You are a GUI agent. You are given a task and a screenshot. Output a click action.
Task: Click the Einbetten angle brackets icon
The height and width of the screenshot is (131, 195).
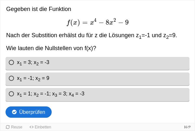[32, 127]
